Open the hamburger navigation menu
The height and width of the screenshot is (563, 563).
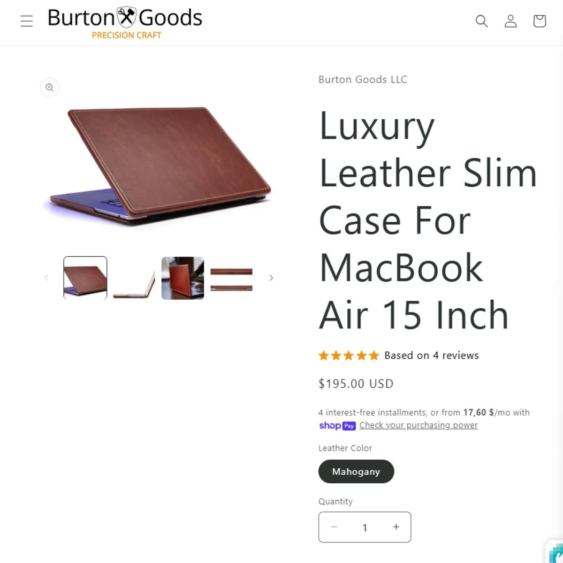[27, 21]
